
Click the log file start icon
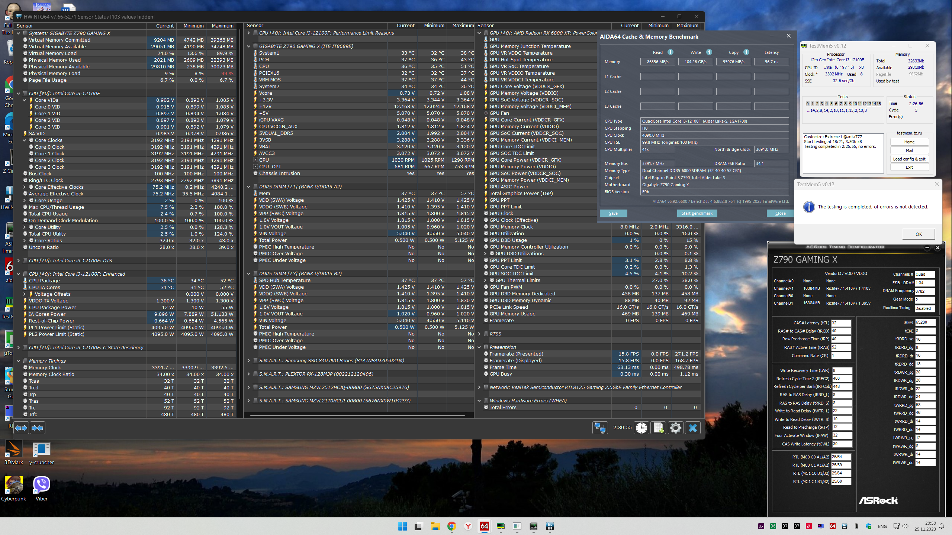coord(658,428)
